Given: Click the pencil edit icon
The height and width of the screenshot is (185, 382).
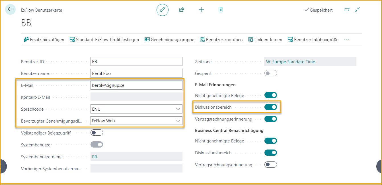Looking at the screenshot, I should pos(163,10).
